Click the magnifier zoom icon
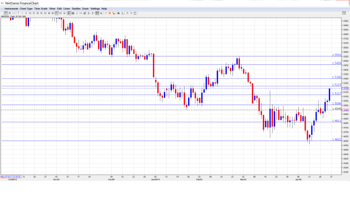 pos(122,14)
